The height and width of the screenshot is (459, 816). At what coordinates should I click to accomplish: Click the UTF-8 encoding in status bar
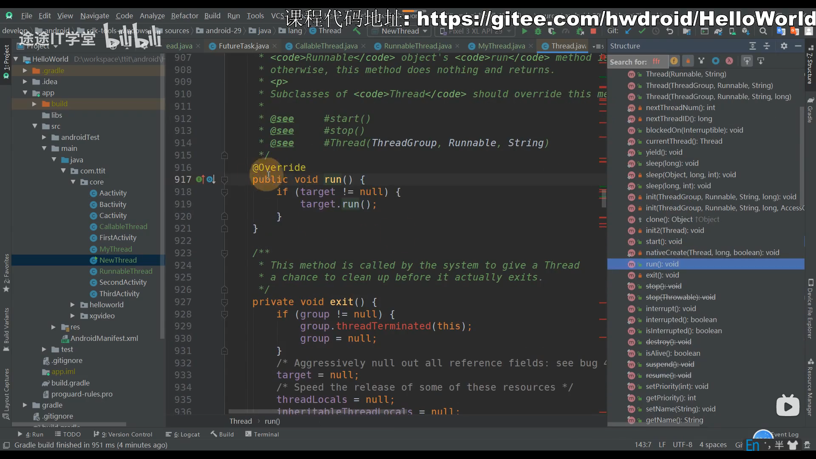click(682, 445)
